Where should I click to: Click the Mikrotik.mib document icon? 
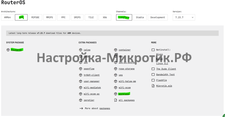click(x=153, y=86)
